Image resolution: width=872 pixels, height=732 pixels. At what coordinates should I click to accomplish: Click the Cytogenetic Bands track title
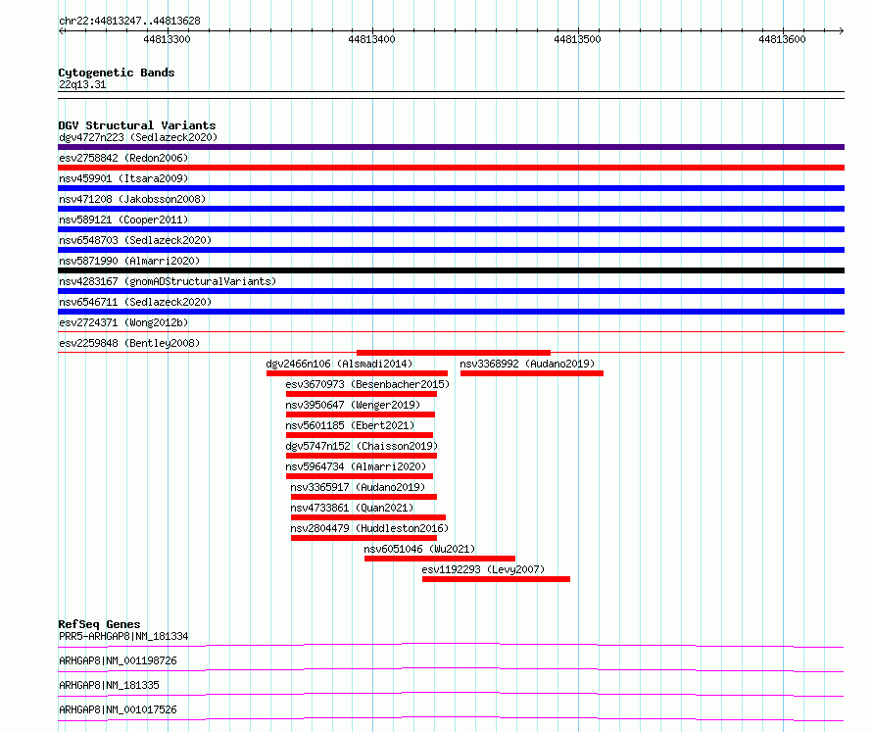pyautogui.click(x=117, y=73)
